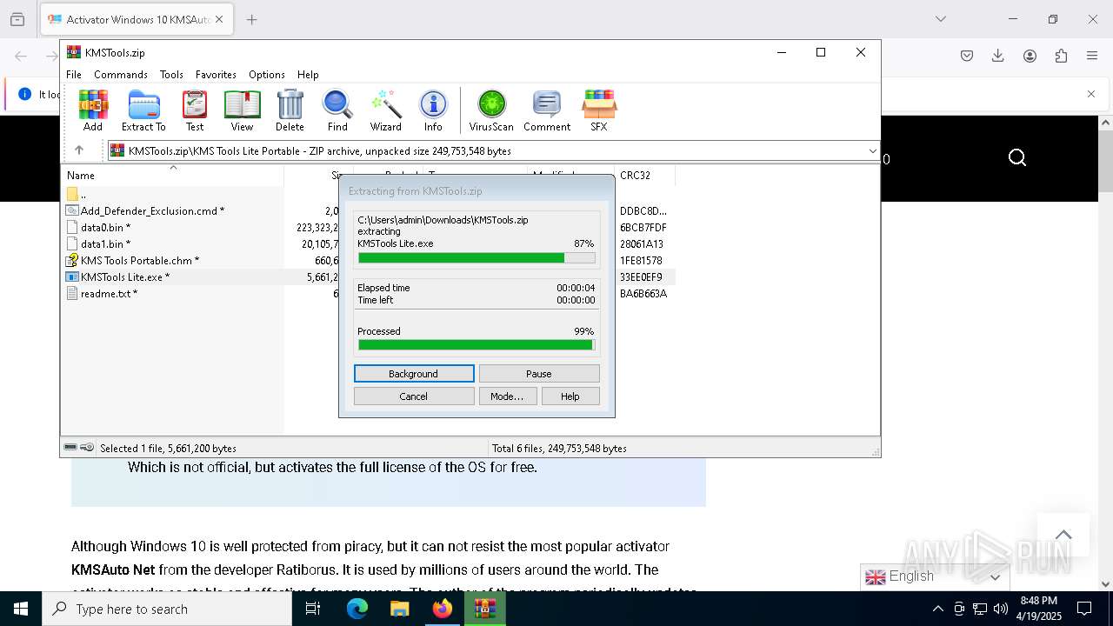Click the Test archive icon
Screen dimensions: 1113x626
(x=195, y=110)
